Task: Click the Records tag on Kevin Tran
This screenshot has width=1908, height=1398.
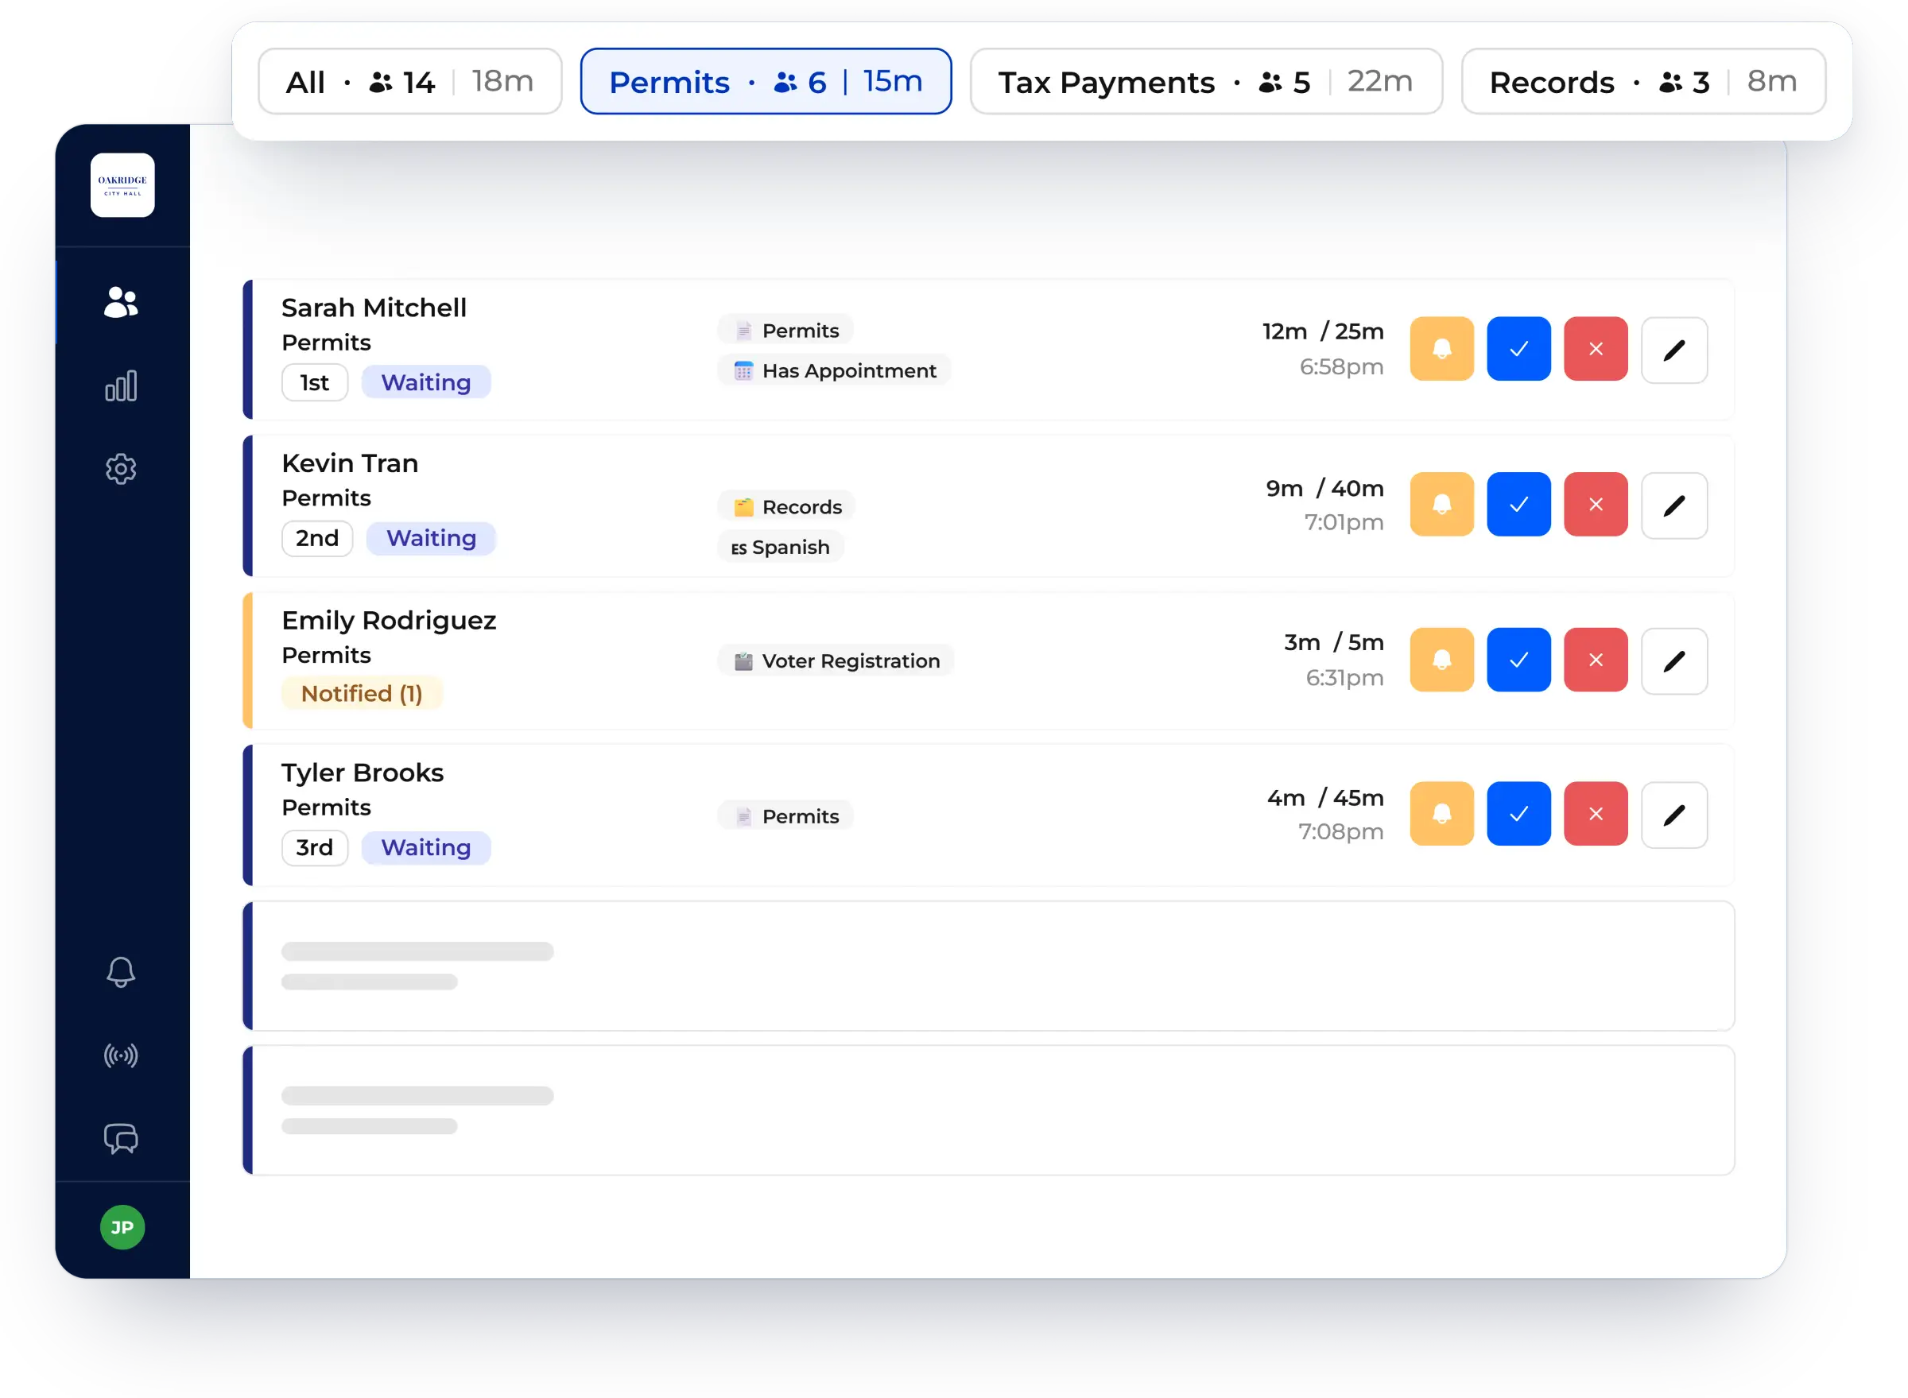Action: (787, 507)
